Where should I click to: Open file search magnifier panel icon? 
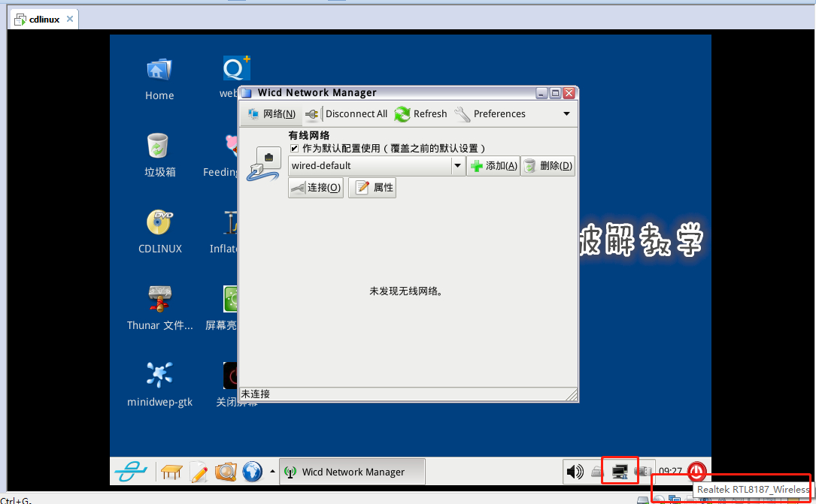tap(226, 472)
